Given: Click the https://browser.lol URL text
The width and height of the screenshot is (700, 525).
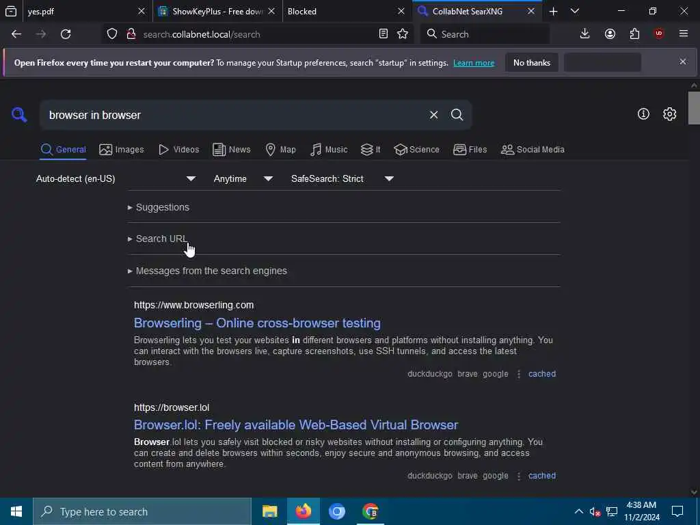Looking at the screenshot, I should 172,407.
